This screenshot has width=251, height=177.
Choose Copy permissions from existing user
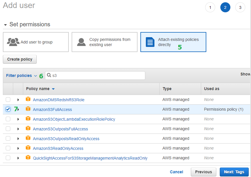pyautogui.click(x=105, y=42)
